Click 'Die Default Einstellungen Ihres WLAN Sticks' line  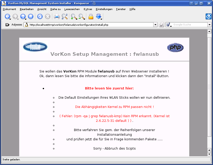pos(114,98)
